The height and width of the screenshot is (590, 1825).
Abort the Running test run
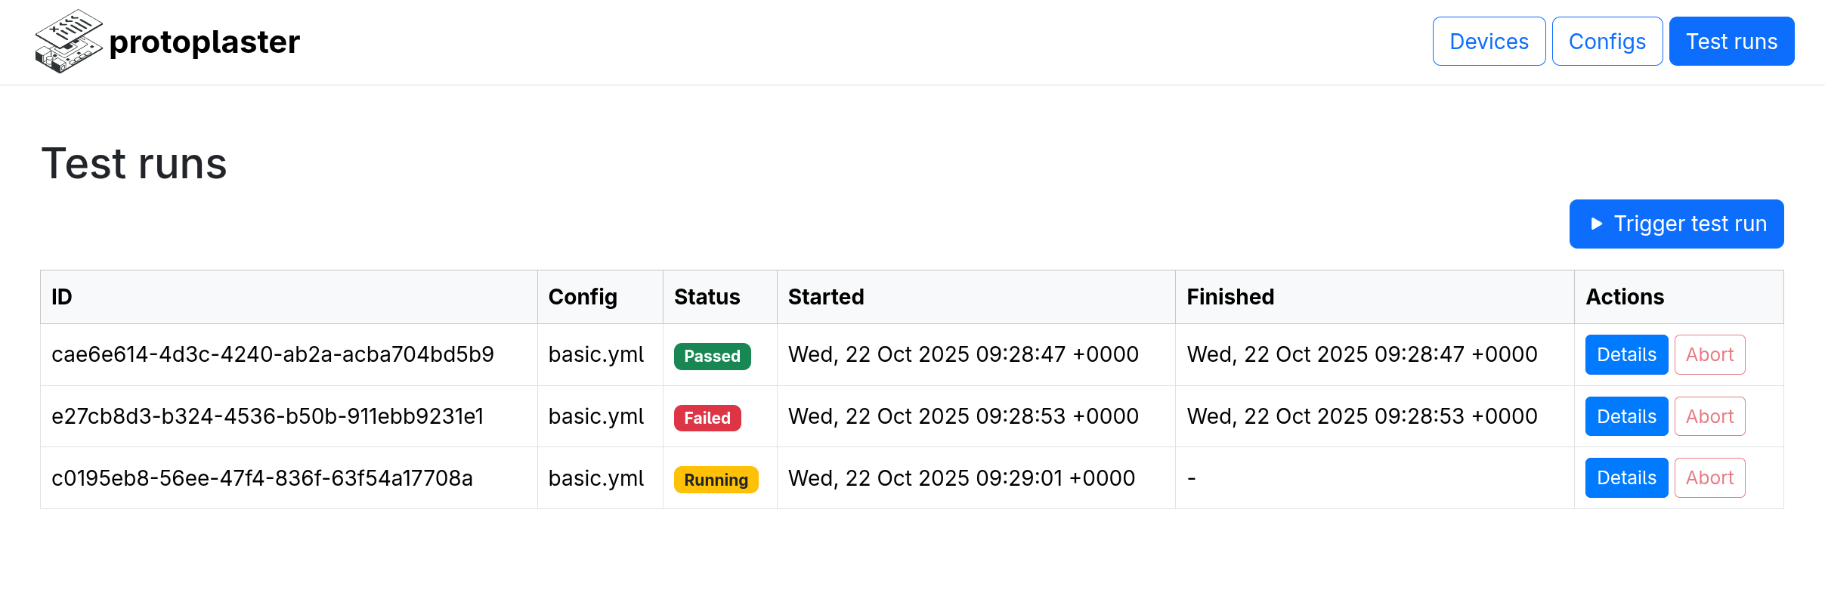tap(1709, 478)
